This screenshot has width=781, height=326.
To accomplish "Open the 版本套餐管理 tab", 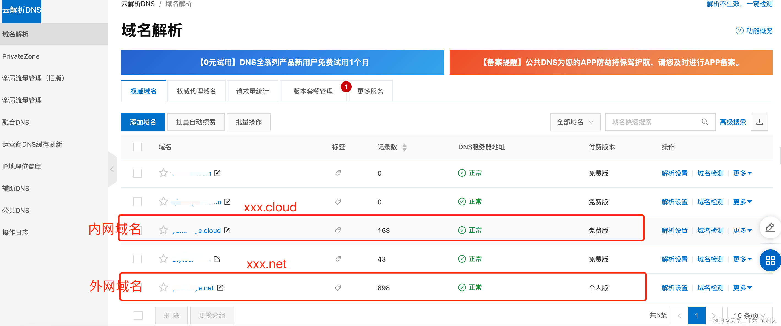I will click(313, 91).
